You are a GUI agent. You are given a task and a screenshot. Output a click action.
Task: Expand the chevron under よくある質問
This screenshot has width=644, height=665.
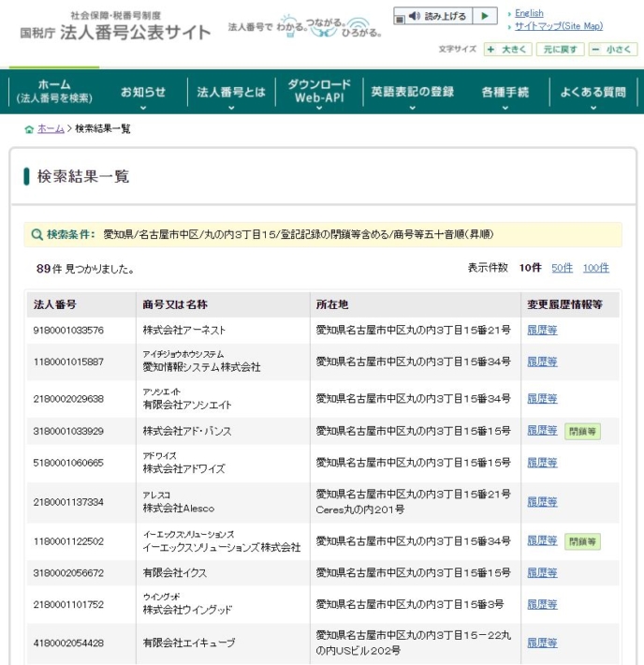tap(593, 108)
